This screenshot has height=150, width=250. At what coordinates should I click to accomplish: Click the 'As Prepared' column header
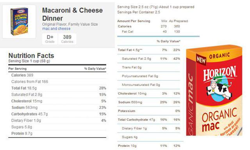(179, 21)
